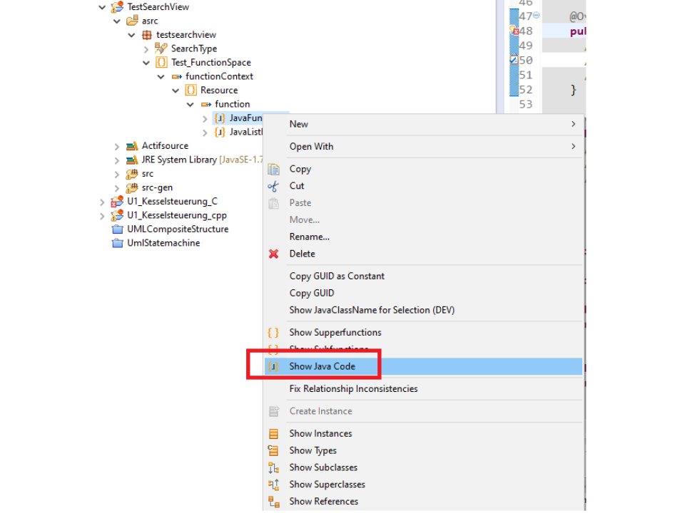Toggle the fold marker on line 47
This screenshot has width=685, height=513.
[x=537, y=16]
